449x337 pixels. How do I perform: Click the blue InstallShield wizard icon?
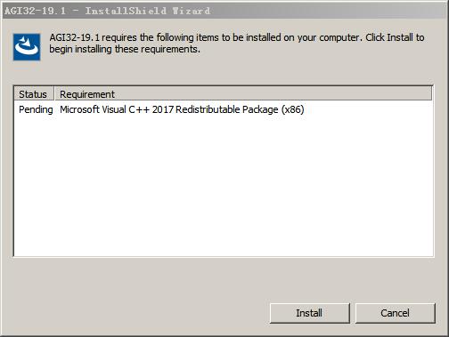click(x=27, y=47)
